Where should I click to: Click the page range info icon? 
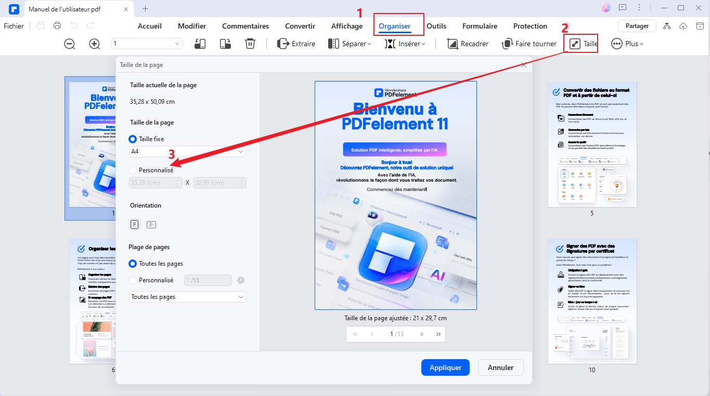point(240,280)
